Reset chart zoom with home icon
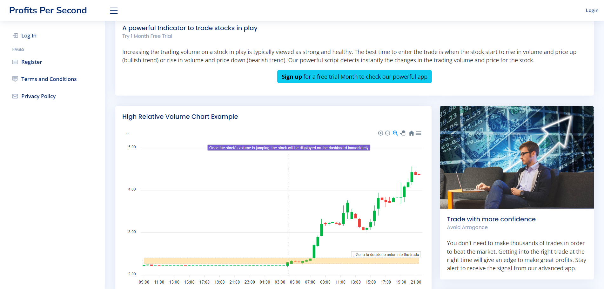604x289 pixels. pos(411,133)
